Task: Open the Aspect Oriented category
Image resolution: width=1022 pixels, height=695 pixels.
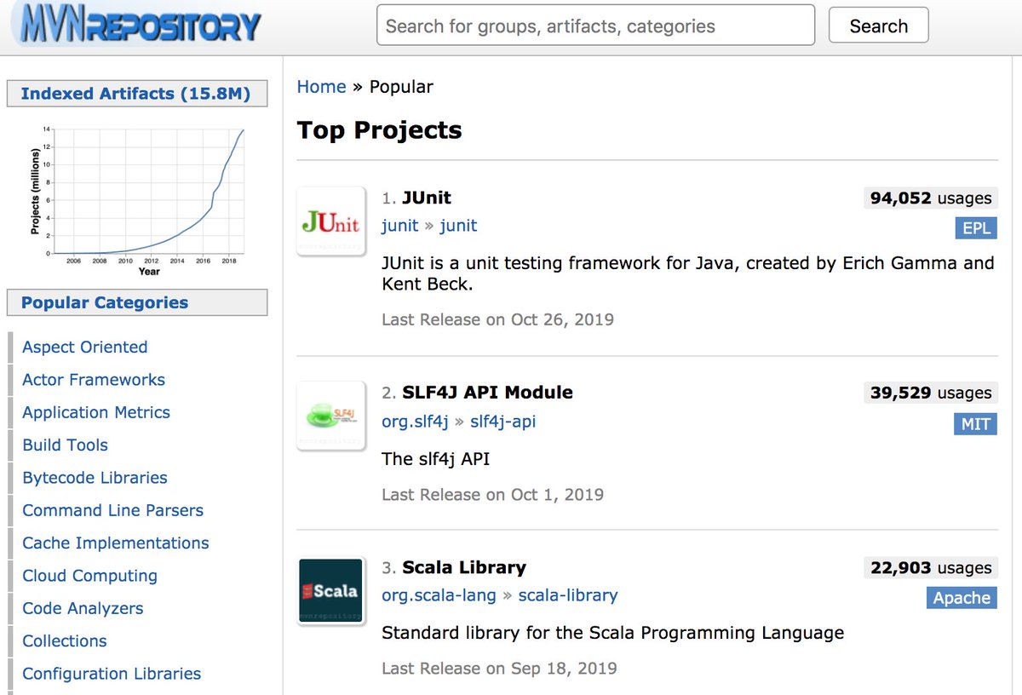Action: point(84,347)
